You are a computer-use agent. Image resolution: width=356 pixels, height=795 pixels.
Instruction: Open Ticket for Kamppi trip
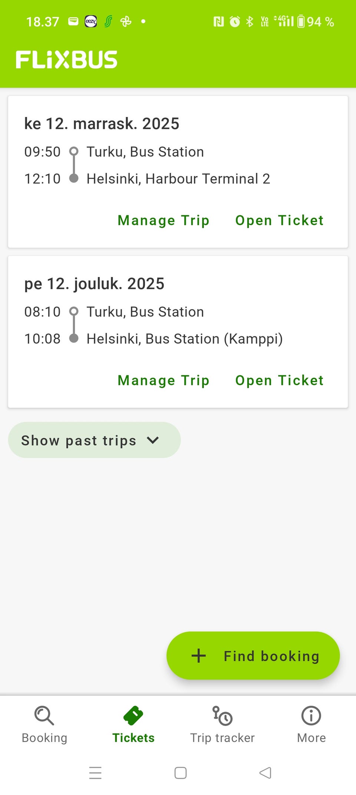point(280,380)
